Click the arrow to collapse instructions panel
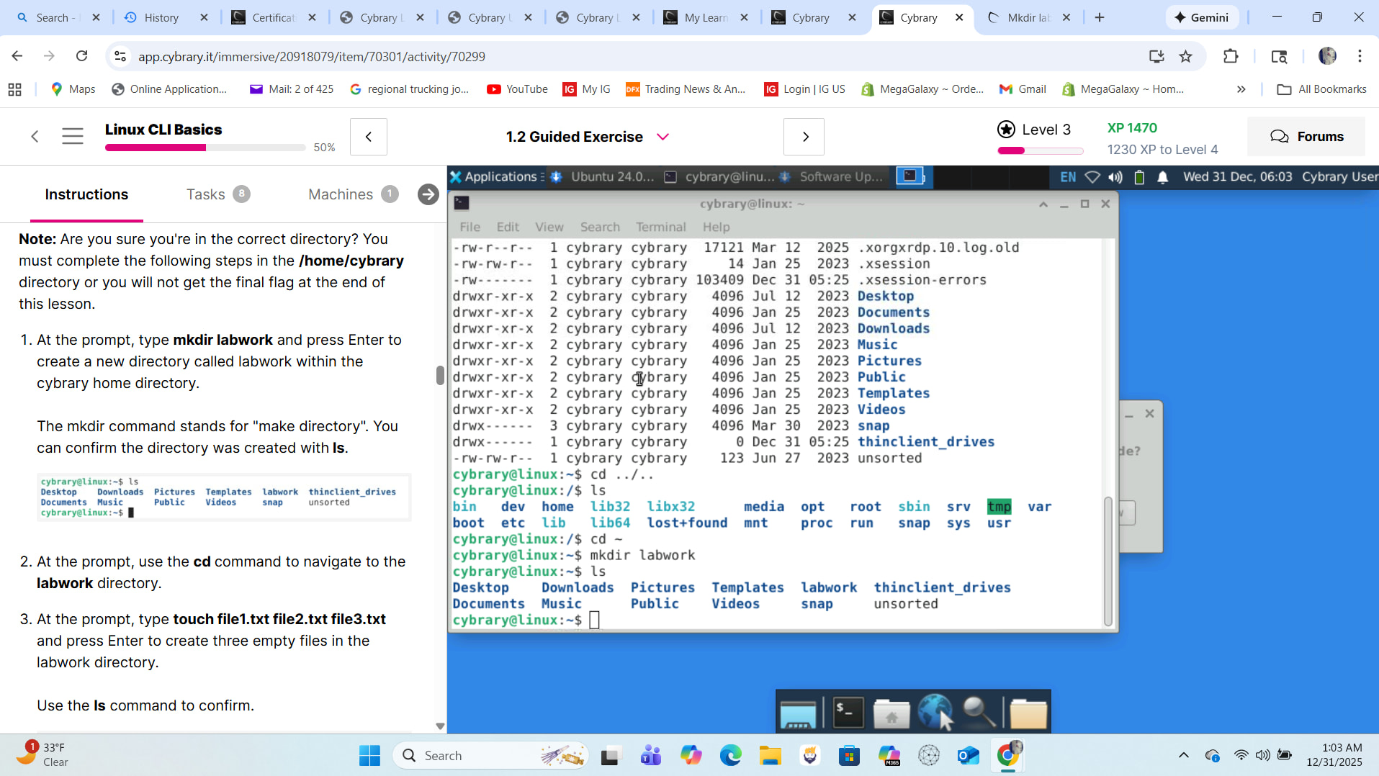1379x776 pixels. (x=428, y=194)
